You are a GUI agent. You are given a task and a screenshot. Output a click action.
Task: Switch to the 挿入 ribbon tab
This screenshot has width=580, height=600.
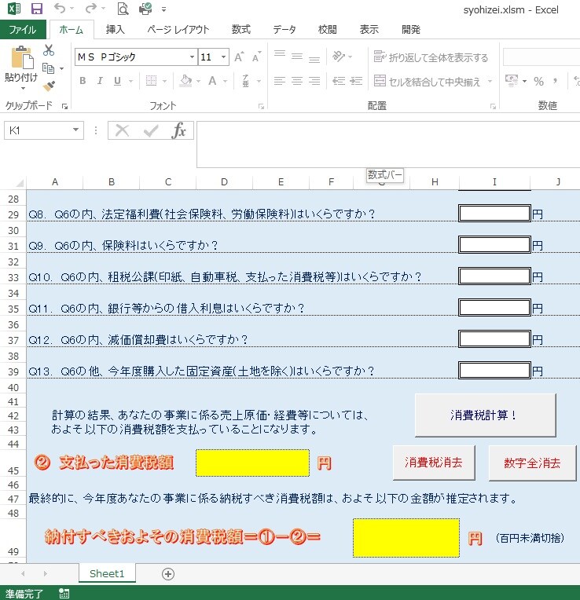point(115,30)
